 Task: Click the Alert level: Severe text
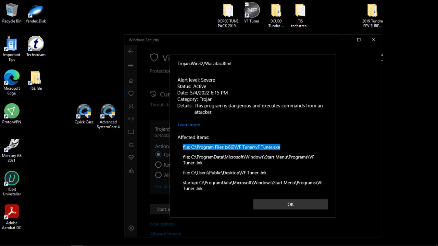196,80
